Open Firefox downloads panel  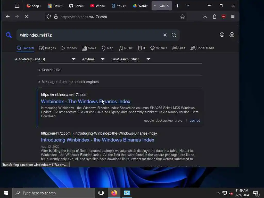click(x=205, y=16)
